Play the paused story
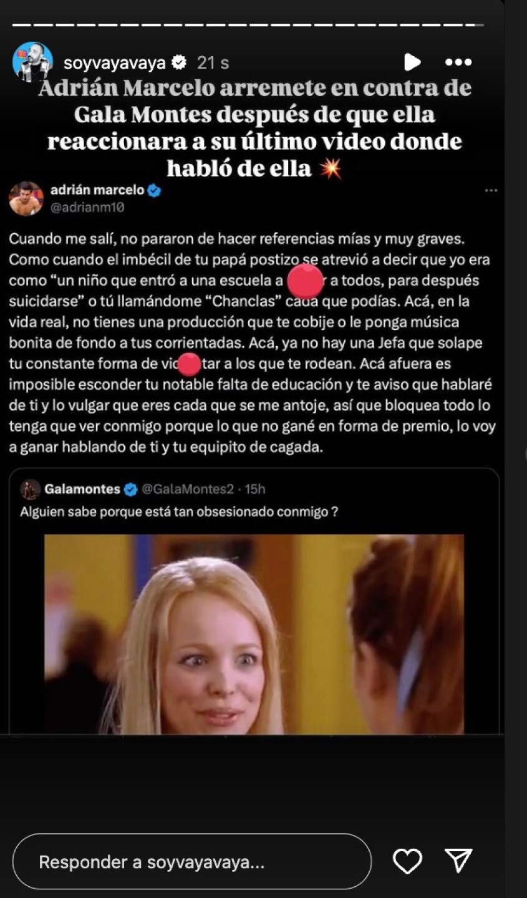 [412, 62]
